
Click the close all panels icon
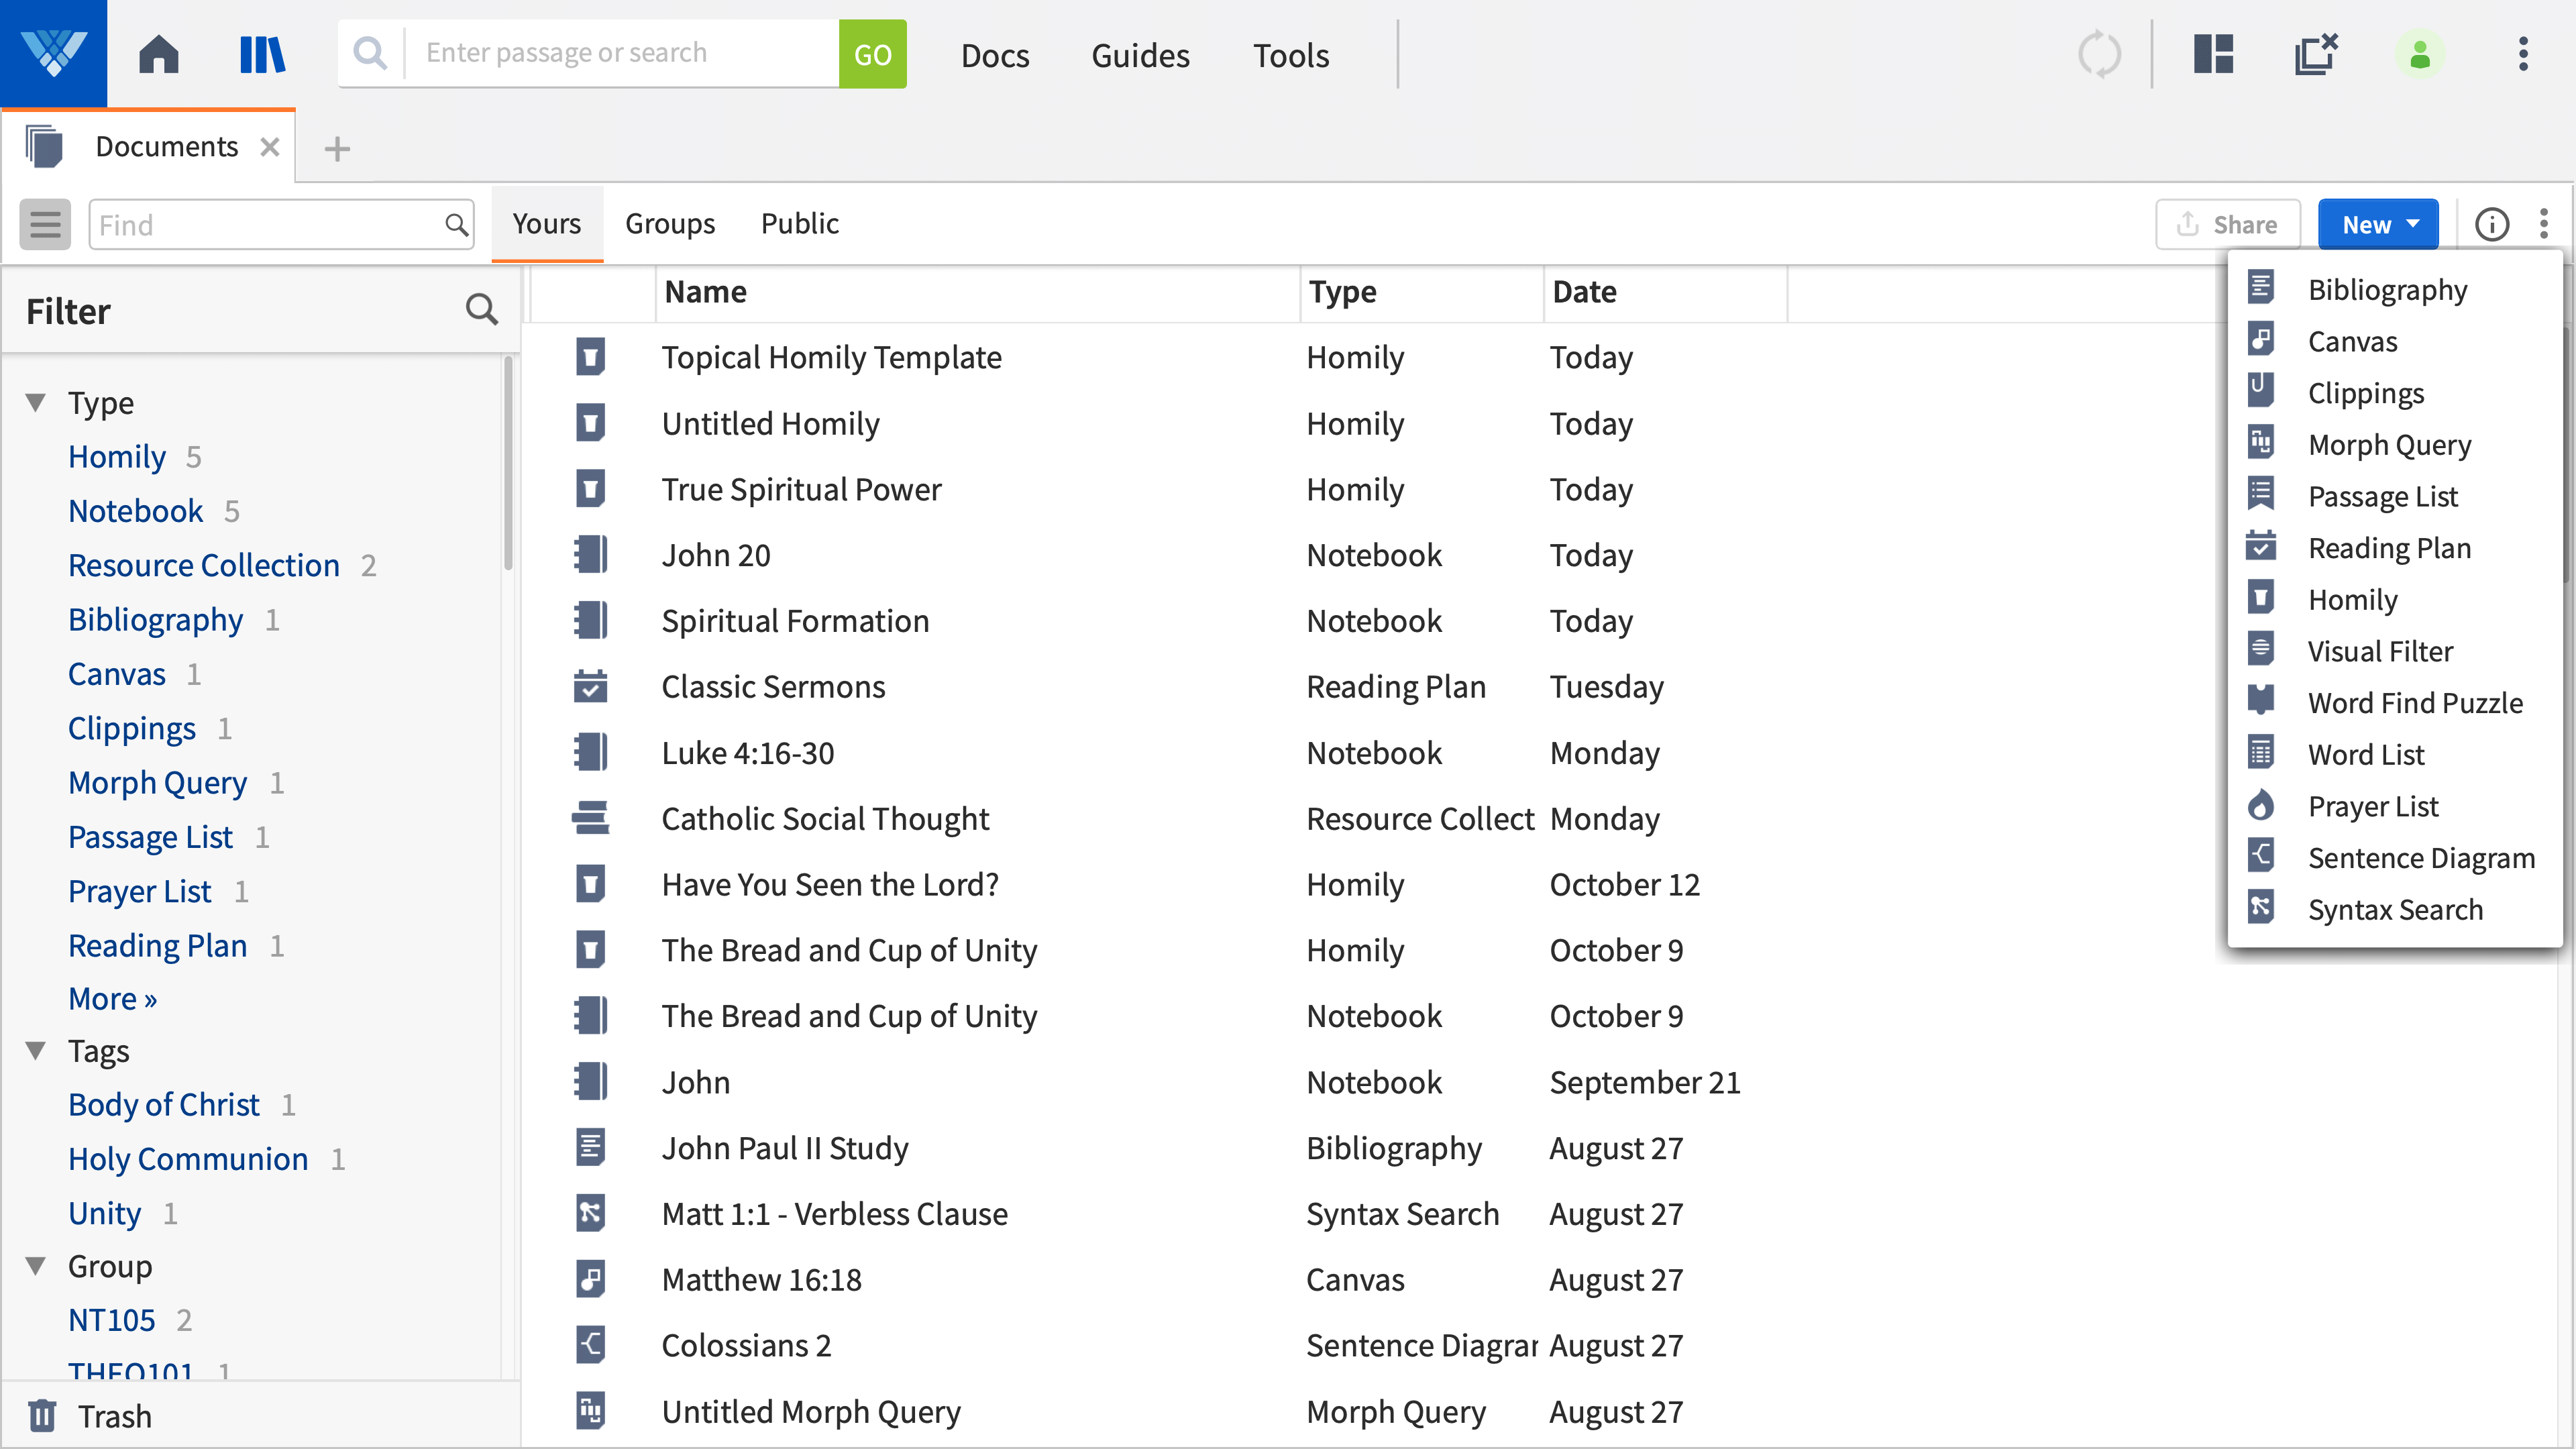tap(2316, 54)
